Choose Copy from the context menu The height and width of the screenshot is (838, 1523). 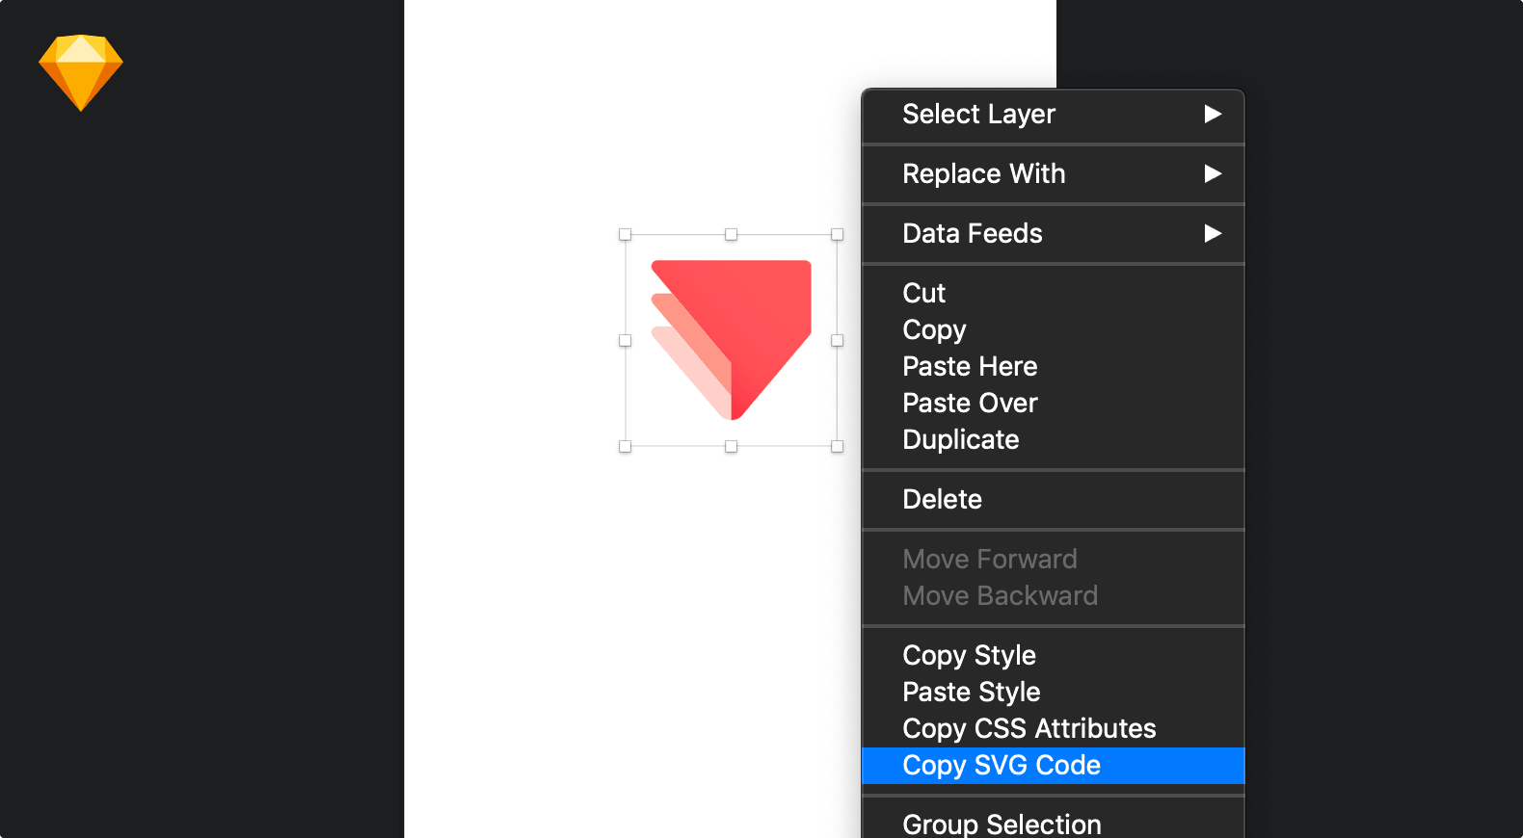pos(1053,329)
